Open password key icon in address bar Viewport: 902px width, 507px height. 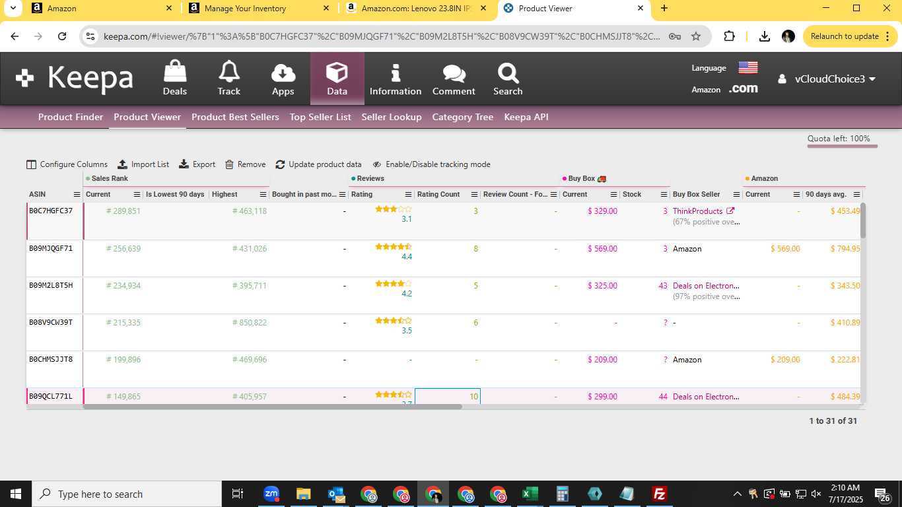coord(675,36)
